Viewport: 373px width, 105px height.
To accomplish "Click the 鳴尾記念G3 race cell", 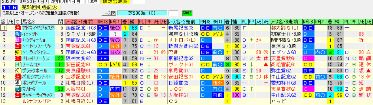I will [183, 28].
